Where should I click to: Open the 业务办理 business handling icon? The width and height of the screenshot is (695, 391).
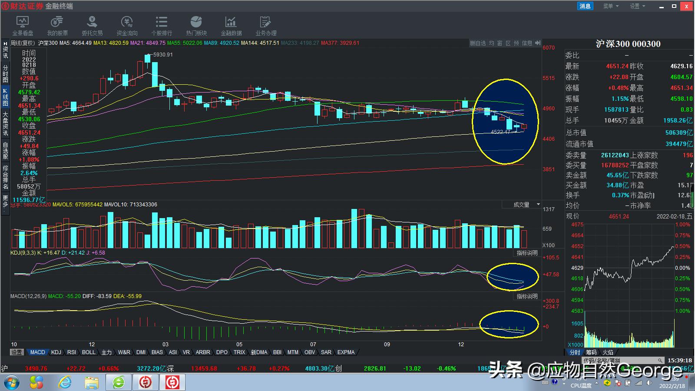coord(266,26)
